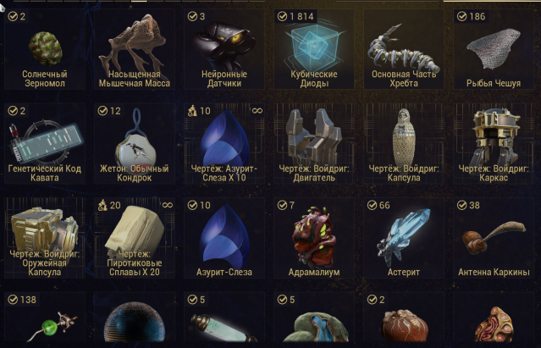The image size is (541, 348).
Task: Choose the Антенна Каркины item
Action: click(494, 238)
